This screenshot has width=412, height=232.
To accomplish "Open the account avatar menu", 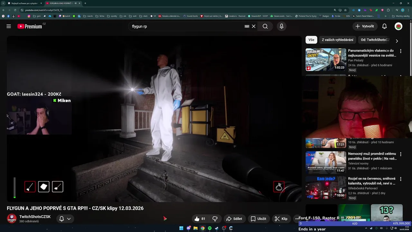I will [398, 26].
